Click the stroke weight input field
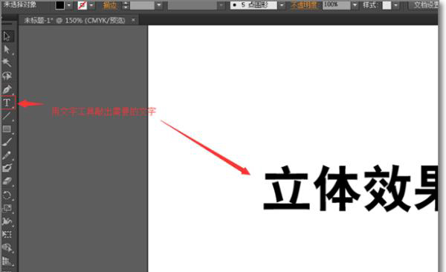Screen dimensions: 446x272 [142, 5]
